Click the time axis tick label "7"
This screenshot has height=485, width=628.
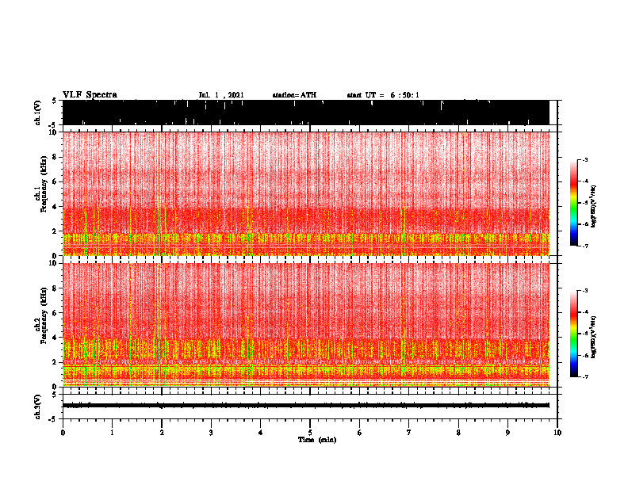(409, 433)
